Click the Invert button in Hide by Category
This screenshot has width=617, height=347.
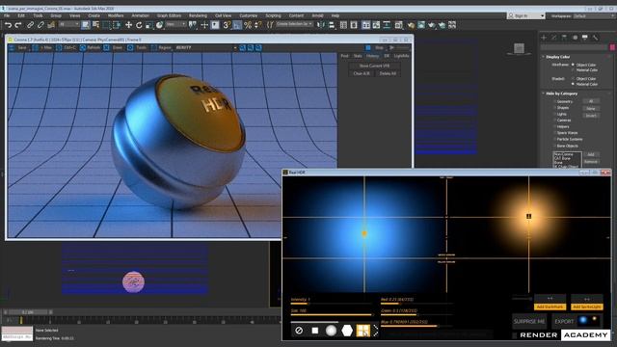pos(591,116)
